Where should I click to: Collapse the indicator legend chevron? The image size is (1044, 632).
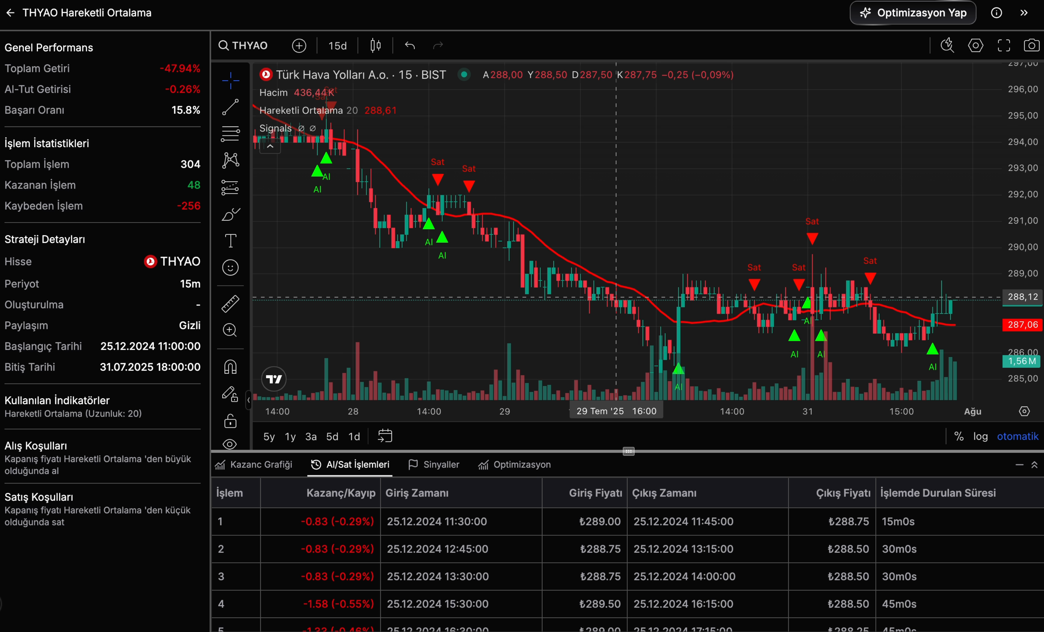270,146
